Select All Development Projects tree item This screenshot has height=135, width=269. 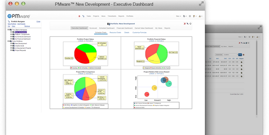pyautogui.click(x=23, y=48)
